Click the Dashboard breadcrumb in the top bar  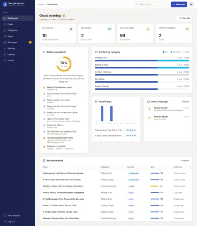click(x=53, y=4)
